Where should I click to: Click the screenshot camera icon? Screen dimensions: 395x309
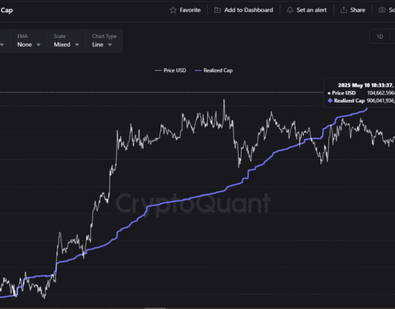point(382,10)
